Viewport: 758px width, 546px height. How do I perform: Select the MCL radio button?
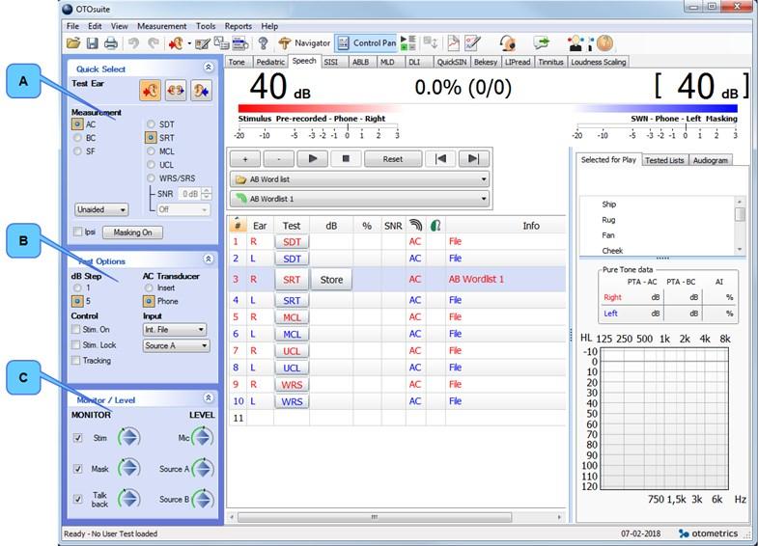[x=151, y=151]
